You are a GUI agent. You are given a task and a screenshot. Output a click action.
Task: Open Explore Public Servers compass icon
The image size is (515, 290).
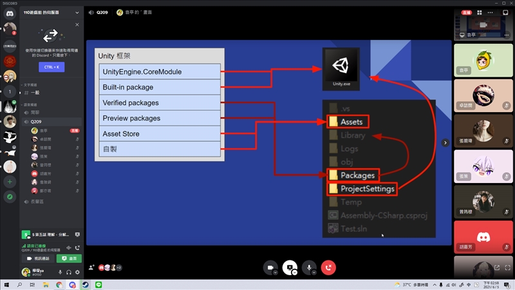click(x=10, y=197)
